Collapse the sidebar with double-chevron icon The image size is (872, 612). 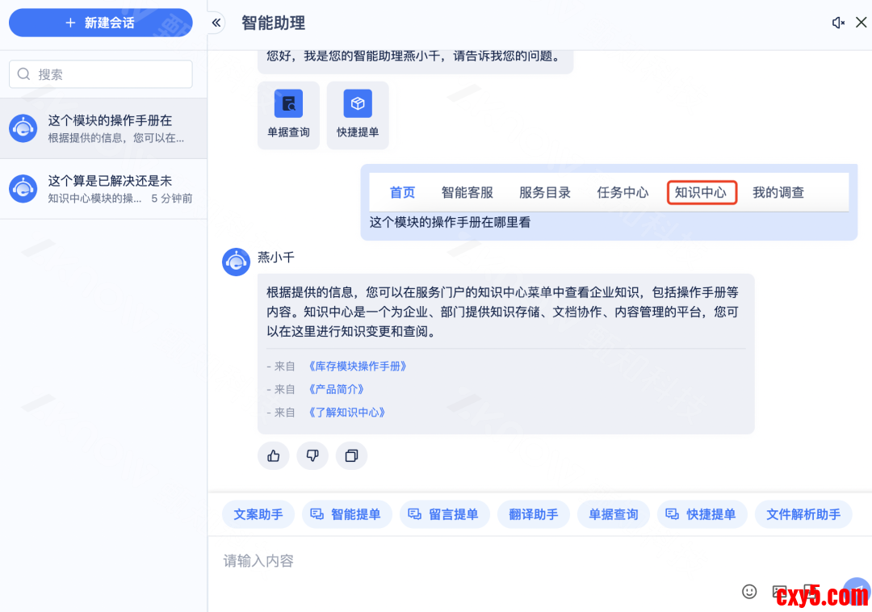point(216,23)
